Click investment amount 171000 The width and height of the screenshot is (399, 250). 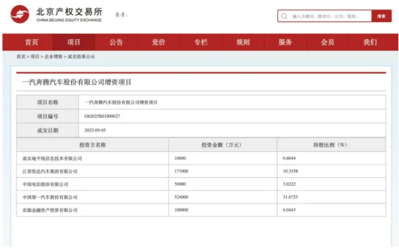[x=182, y=171]
